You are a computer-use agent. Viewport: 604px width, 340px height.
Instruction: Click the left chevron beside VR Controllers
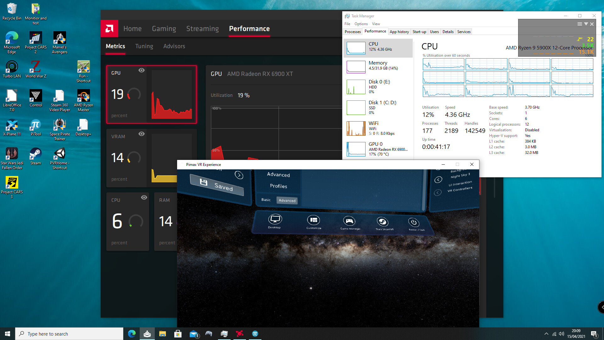click(x=438, y=192)
